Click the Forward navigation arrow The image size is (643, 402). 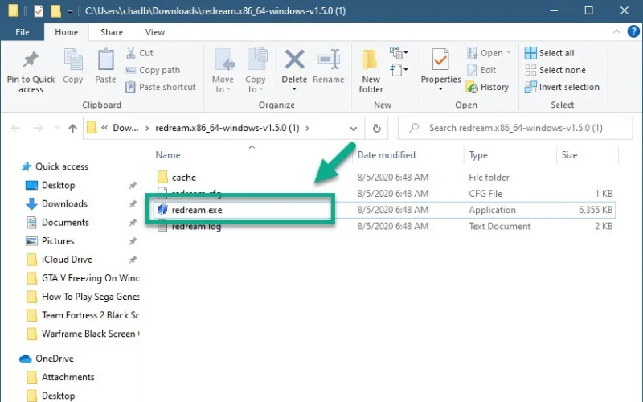(39, 129)
